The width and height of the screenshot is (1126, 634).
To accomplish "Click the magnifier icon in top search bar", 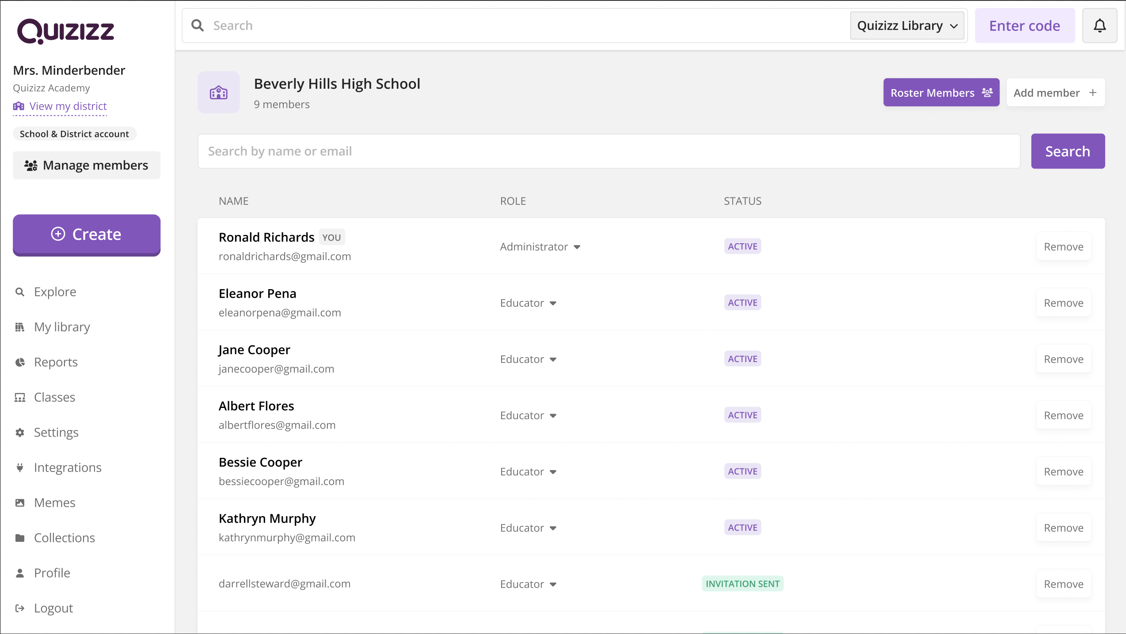I will [198, 26].
